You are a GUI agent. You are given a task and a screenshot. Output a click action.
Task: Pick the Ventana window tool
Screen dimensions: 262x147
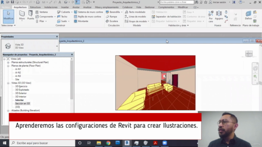pos(42,12)
